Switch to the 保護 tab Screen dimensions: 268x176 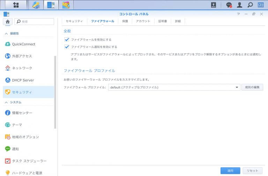125,21
